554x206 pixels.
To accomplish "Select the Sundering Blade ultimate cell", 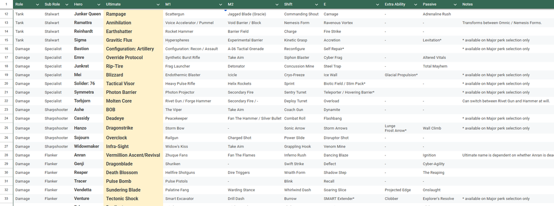I will coord(133,190).
